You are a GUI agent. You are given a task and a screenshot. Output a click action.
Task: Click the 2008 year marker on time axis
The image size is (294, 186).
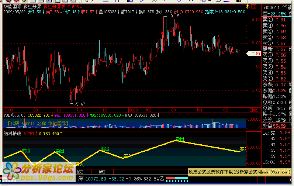pyautogui.click(x=8, y=110)
